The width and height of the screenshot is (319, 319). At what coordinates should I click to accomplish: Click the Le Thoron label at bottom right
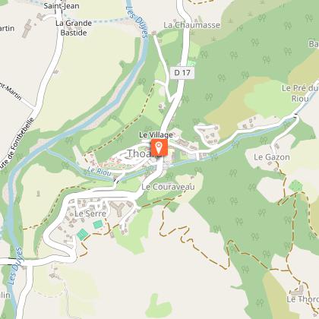302,299
